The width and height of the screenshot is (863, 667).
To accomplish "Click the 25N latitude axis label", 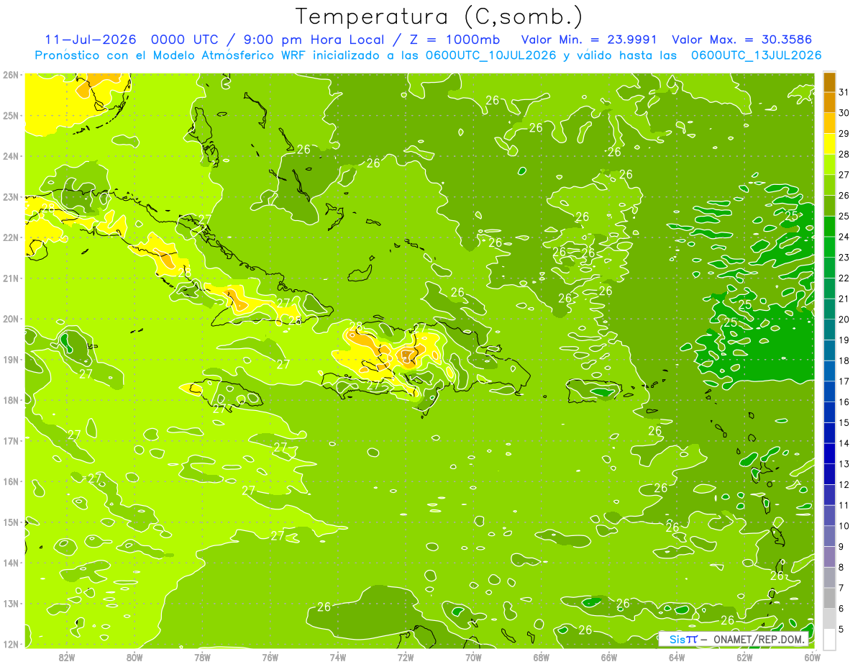I will coord(10,115).
